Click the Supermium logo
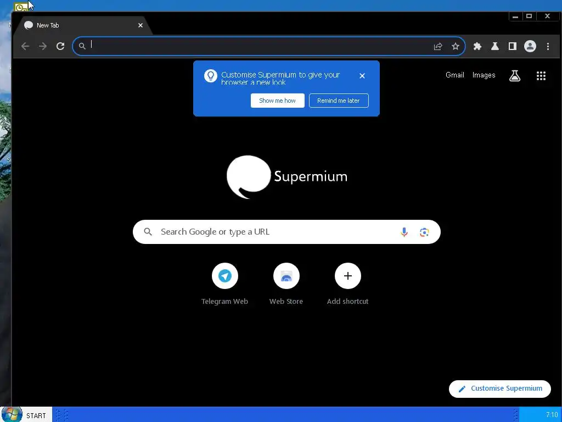Viewport: 562px width, 422px height. [286, 177]
